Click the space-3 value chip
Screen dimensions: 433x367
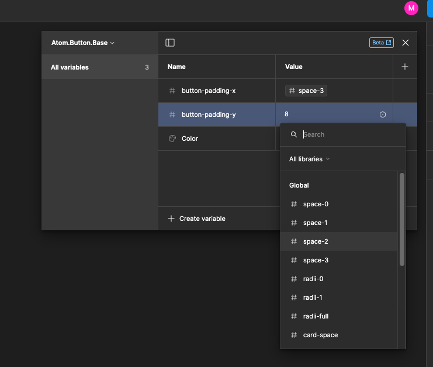pos(306,91)
